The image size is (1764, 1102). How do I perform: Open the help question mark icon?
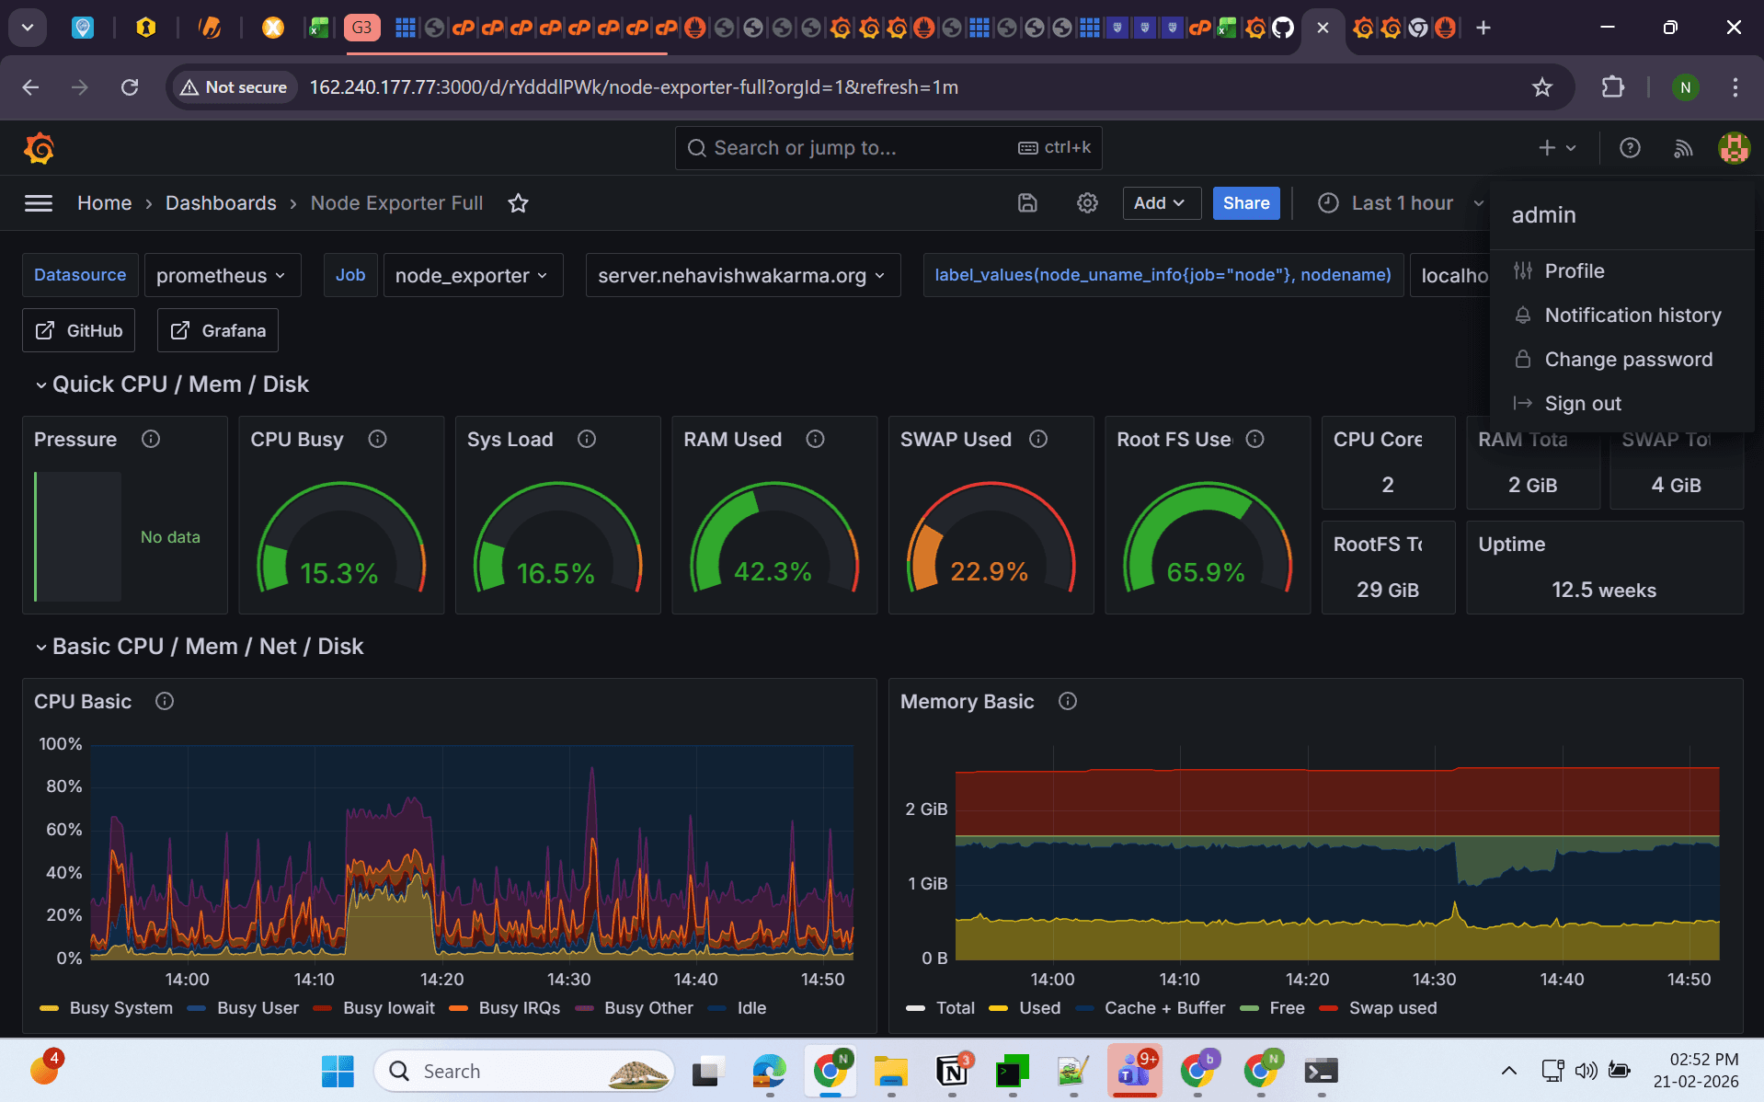pos(1629,148)
